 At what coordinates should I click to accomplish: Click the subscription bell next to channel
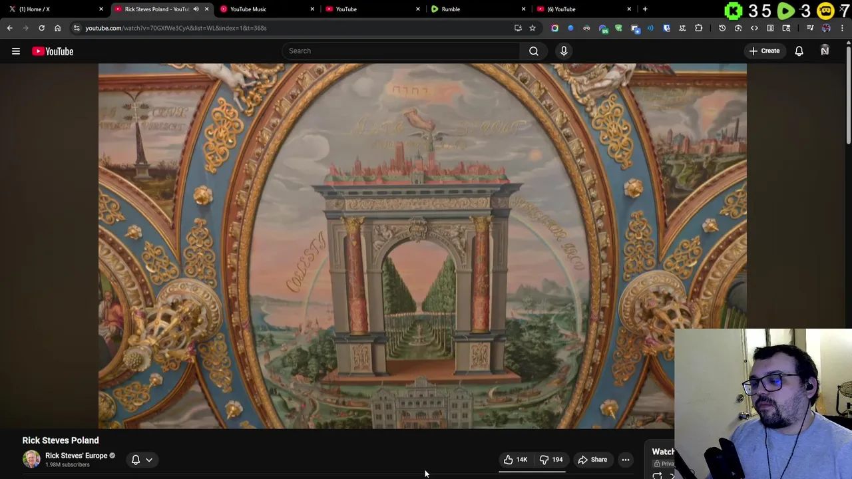click(136, 460)
